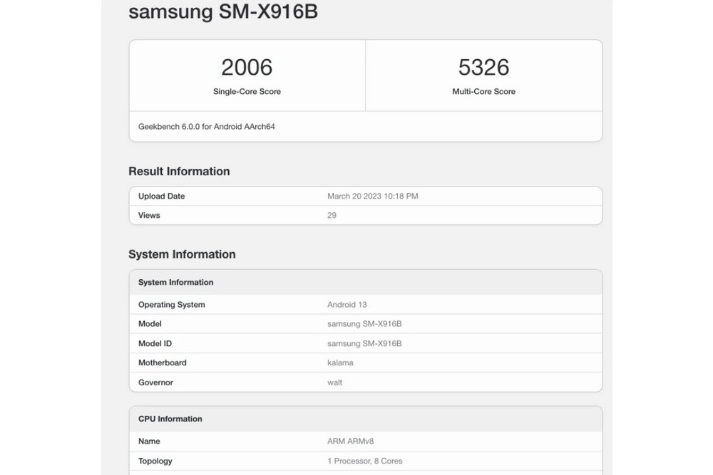Click the samsung SM-X916B page title
The image size is (713, 475).
pyautogui.click(x=222, y=11)
